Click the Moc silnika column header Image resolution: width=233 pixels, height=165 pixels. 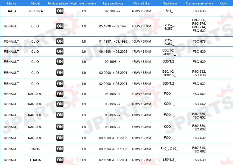pyautogui.click(x=142, y=3)
